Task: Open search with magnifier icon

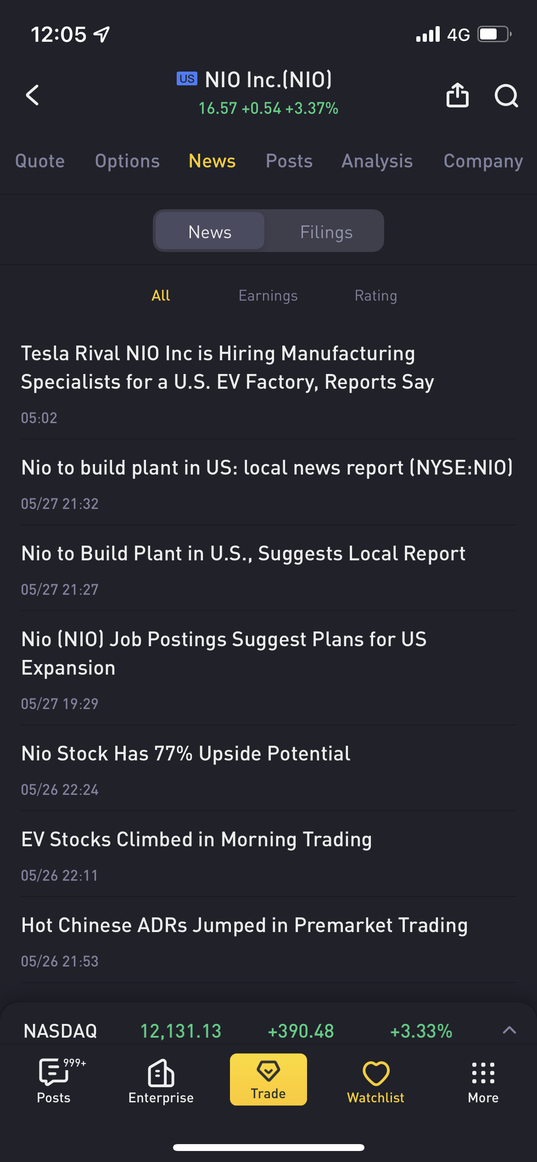Action: pos(506,95)
